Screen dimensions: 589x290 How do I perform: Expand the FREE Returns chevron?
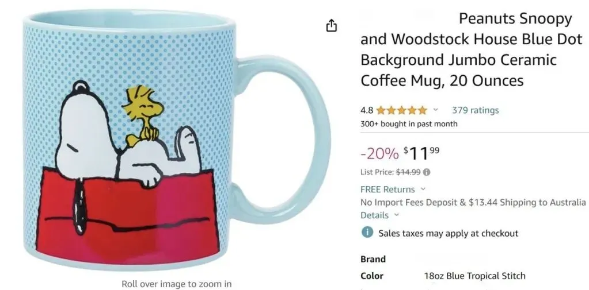point(423,189)
